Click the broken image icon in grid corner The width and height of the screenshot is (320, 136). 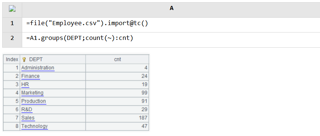[x=12, y=9]
